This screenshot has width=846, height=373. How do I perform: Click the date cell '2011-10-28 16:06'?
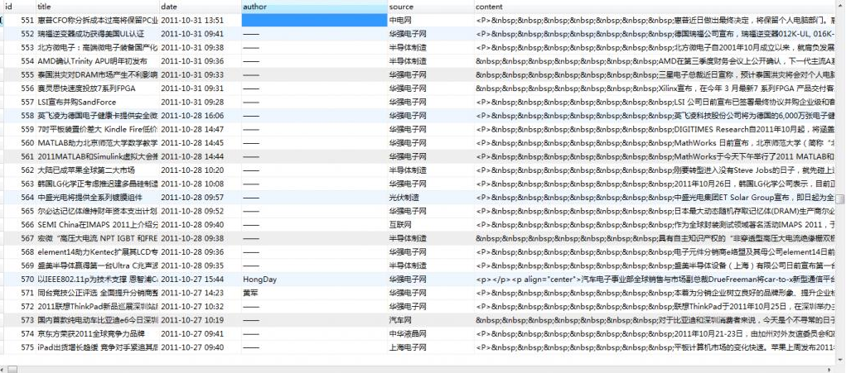point(199,116)
